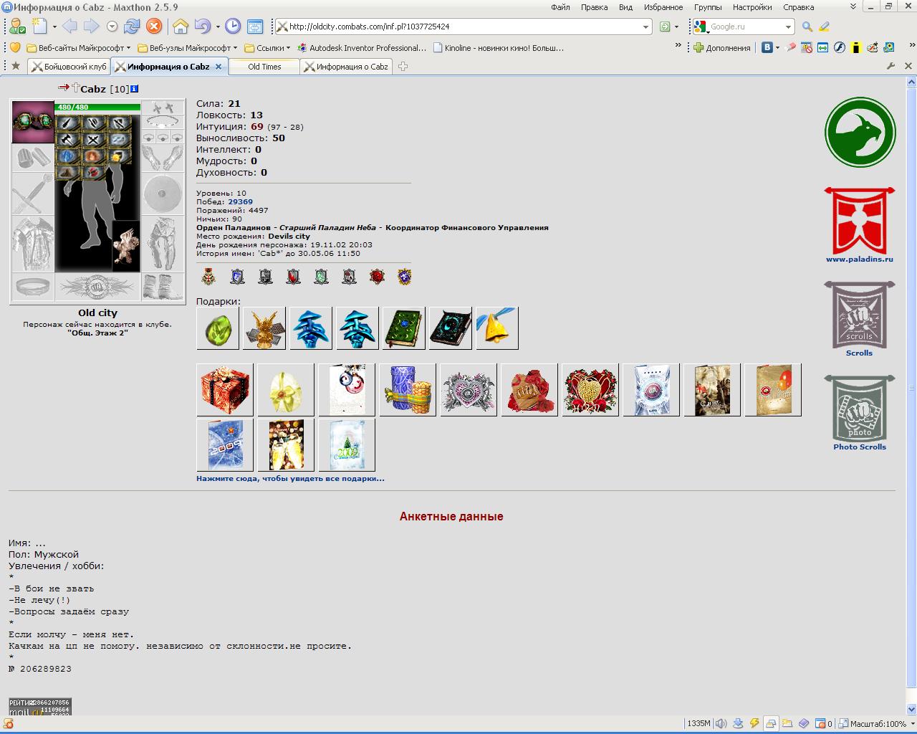
Task: Click the Photo Scrolls link
Action: click(860, 447)
